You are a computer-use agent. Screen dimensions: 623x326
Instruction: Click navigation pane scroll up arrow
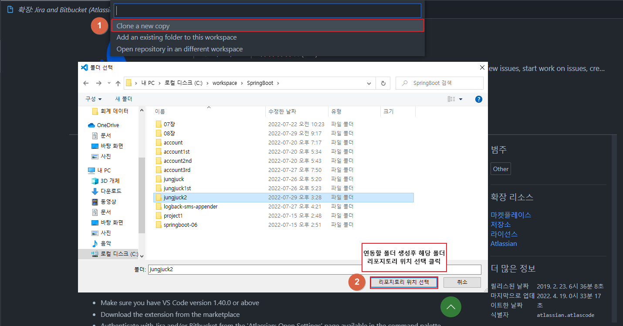142,111
